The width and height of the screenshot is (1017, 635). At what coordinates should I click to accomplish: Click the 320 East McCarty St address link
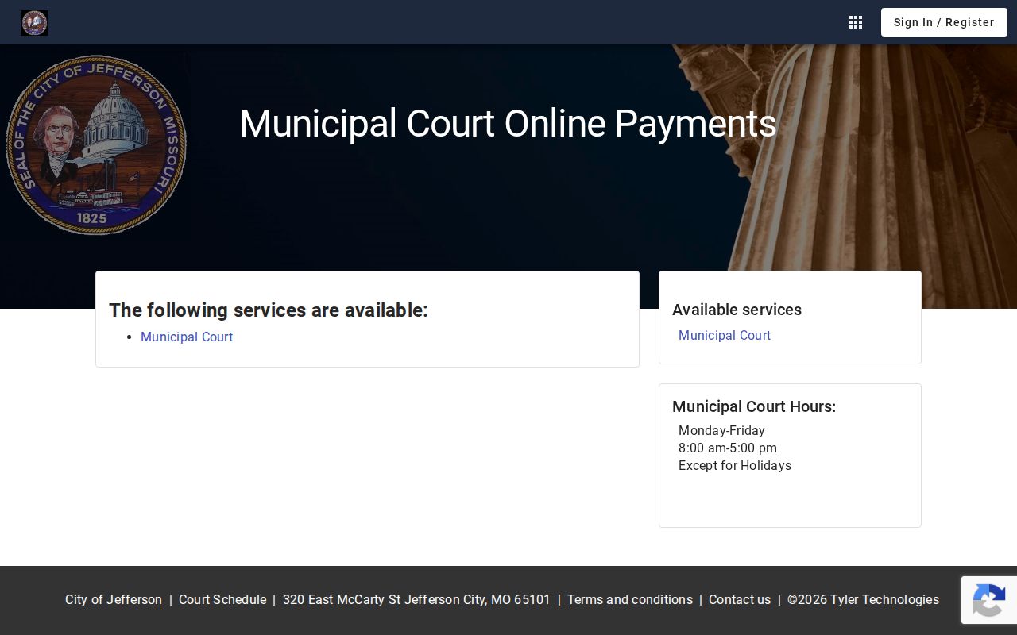point(416,599)
